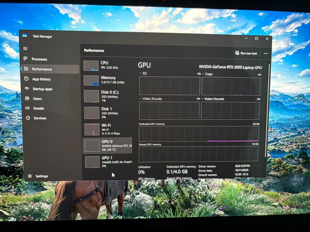Click the 'Driver version:' label

[x=207, y=166]
